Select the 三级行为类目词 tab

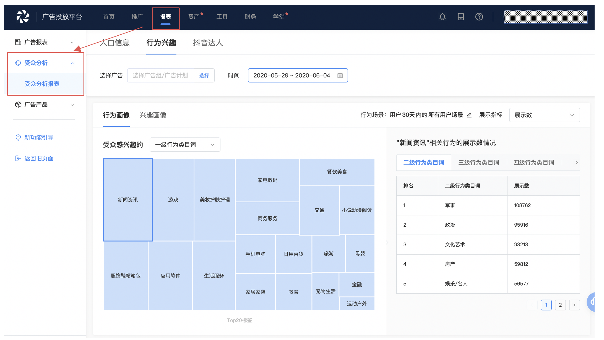(x=478, y=163)
